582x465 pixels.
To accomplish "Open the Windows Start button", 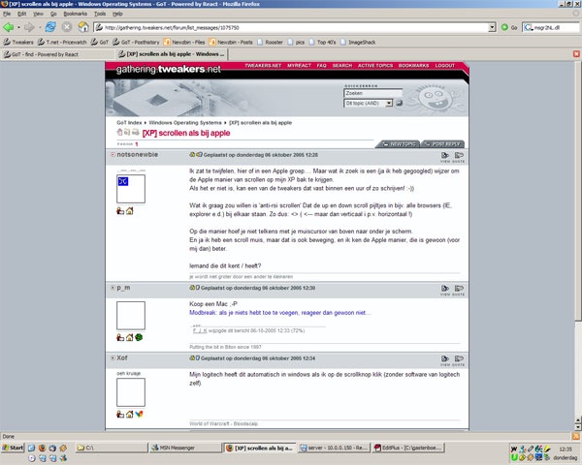I will [13, 448].
